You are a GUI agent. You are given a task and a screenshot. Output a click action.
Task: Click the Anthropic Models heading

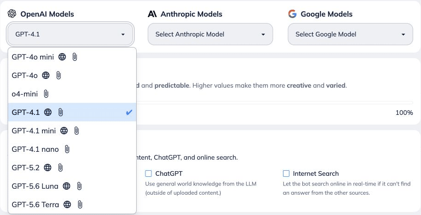192,14
